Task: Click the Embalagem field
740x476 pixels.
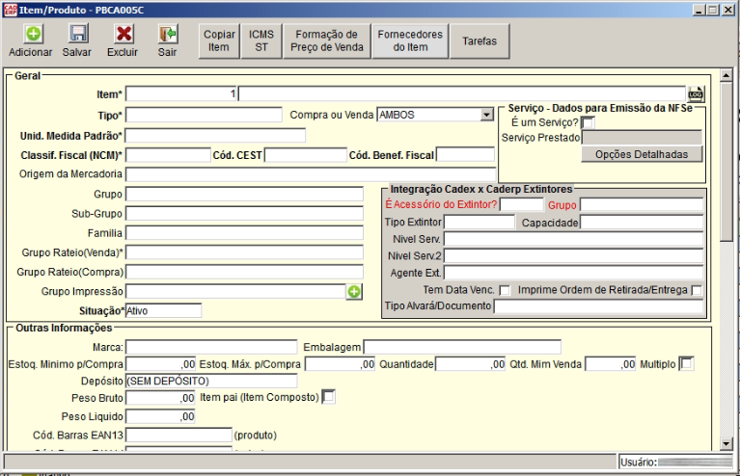Action: pyautogui.click(x=462, y=347)
